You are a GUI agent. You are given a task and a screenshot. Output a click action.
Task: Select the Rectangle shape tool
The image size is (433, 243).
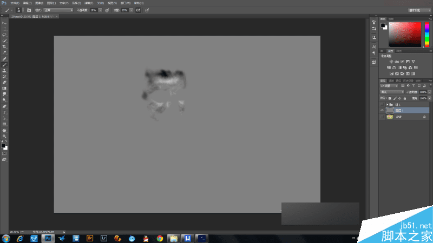point(4,124)
